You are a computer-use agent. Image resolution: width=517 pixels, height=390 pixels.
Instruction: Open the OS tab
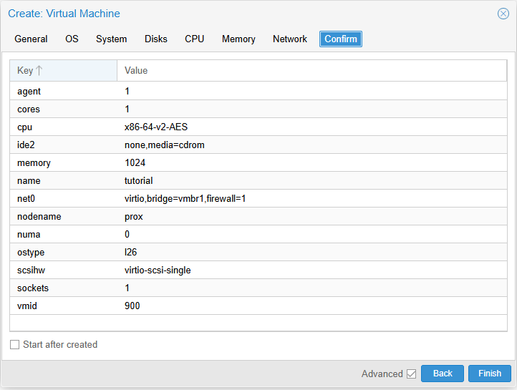pos(72,39)
